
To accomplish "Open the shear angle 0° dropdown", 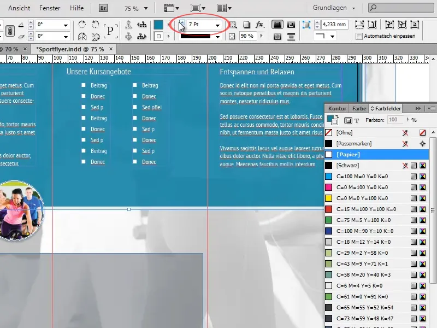I will 66,37.
